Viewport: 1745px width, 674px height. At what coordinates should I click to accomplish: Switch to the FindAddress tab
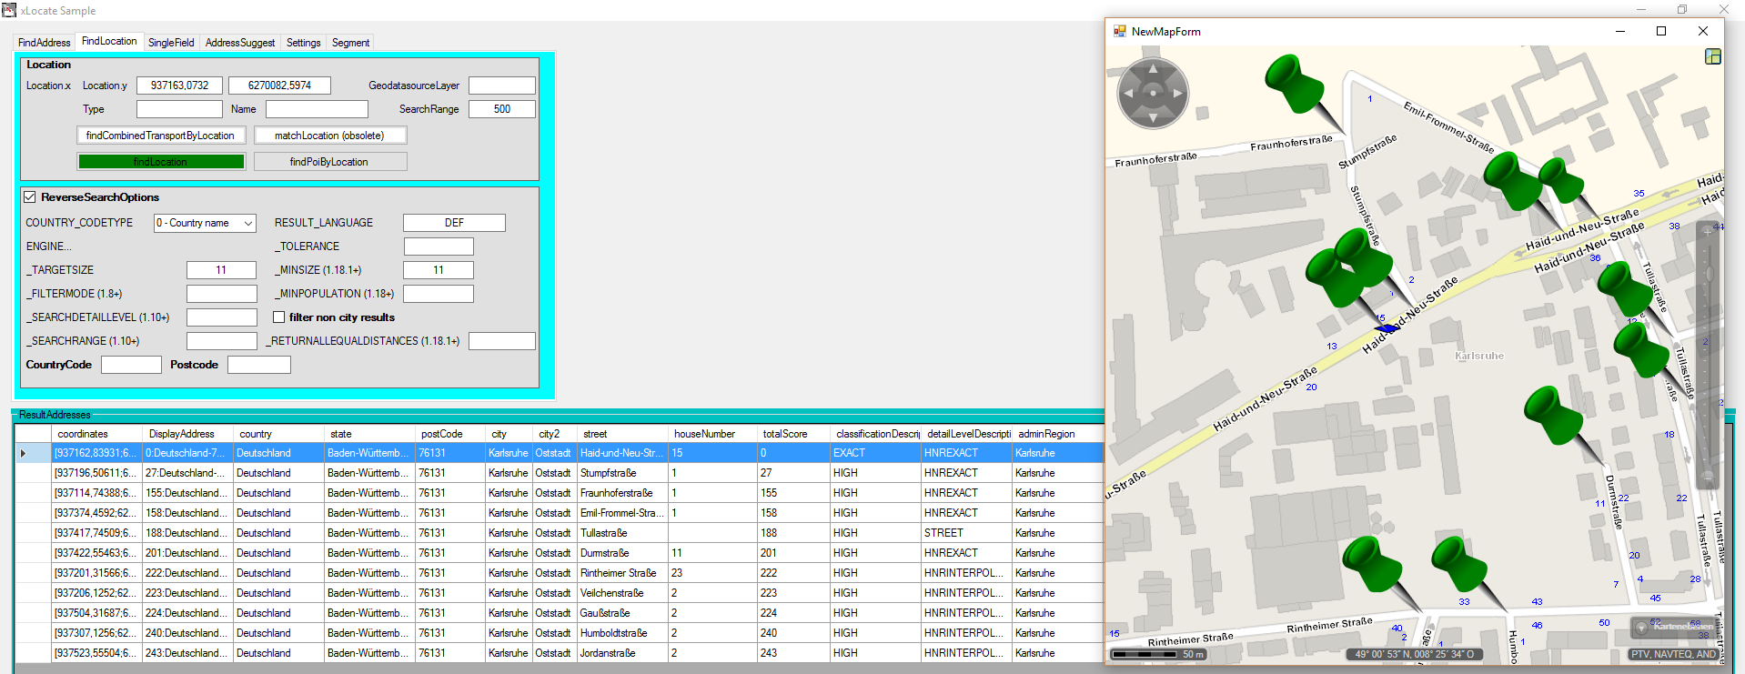pos(44,43)
